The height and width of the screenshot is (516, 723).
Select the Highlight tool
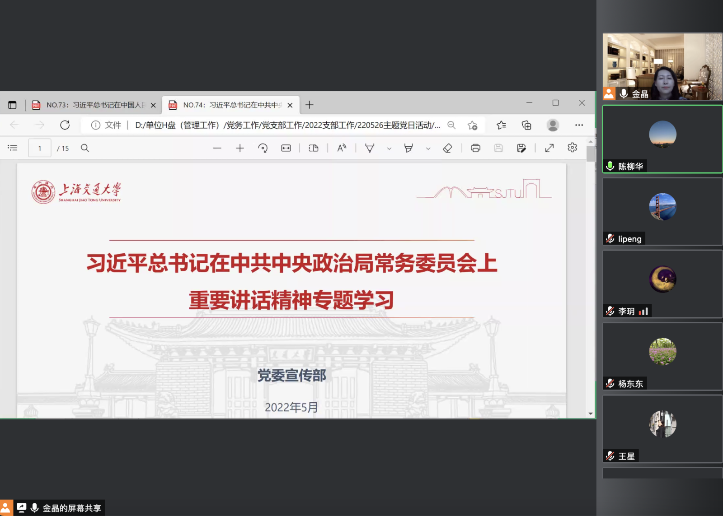[x=408, y=148]
